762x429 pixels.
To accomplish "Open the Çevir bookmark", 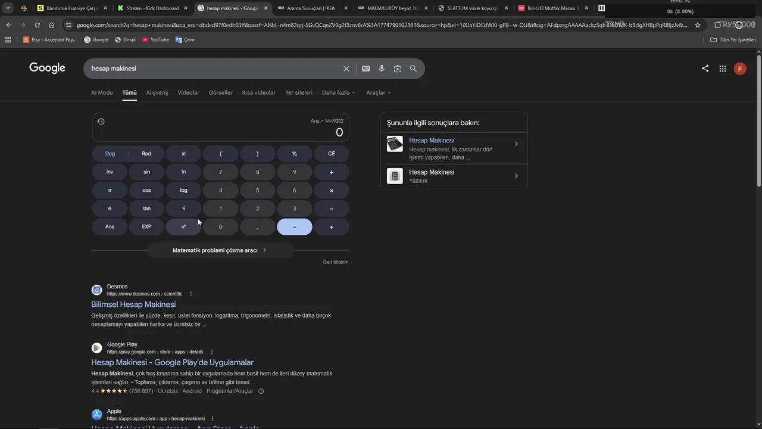I will [185, 39].
